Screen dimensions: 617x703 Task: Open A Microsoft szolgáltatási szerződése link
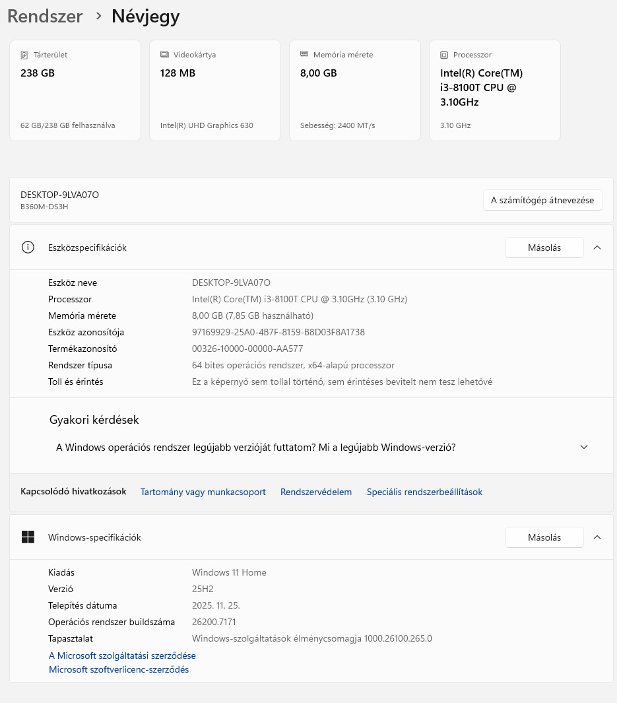(122, 655)
